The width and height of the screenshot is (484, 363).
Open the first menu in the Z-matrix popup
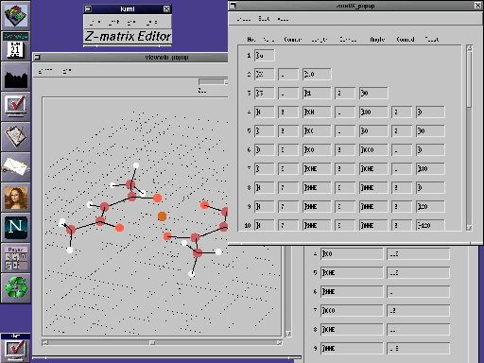(244, 19)
